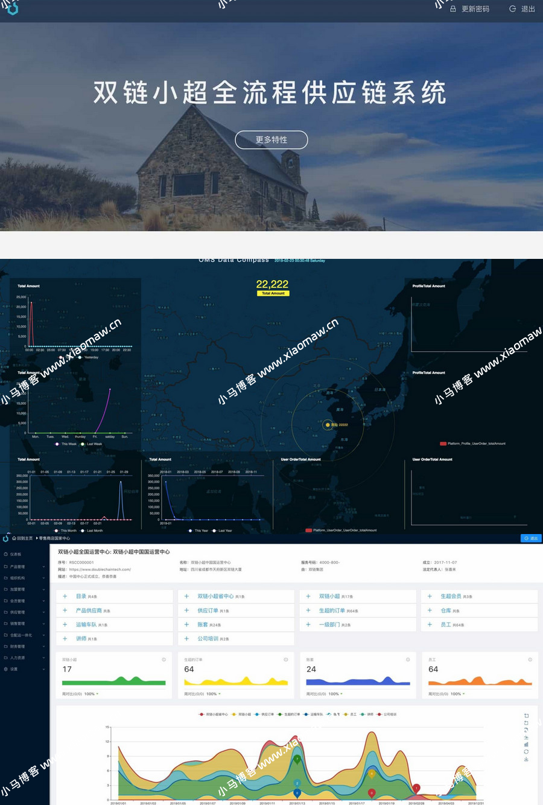Open the 目录 link

point(81,596)
